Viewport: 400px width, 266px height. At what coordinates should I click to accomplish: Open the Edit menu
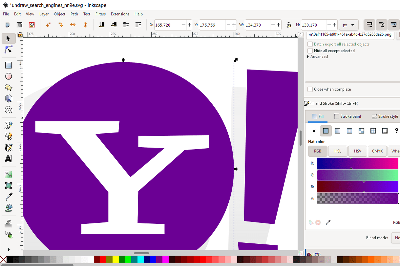tap(17, 14)
